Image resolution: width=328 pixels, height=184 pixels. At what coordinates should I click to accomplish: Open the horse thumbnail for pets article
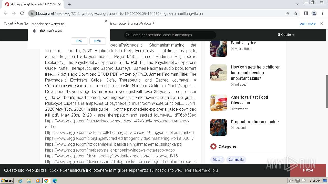point(219,73)
